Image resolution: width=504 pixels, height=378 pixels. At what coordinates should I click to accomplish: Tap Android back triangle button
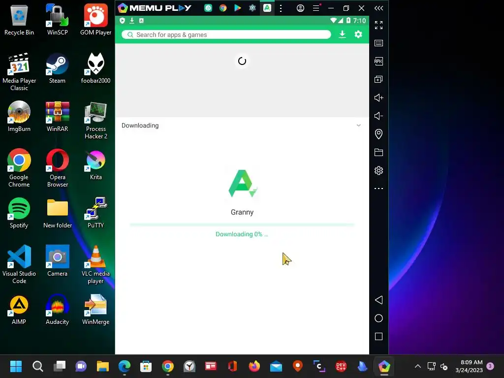pos(378,300)
